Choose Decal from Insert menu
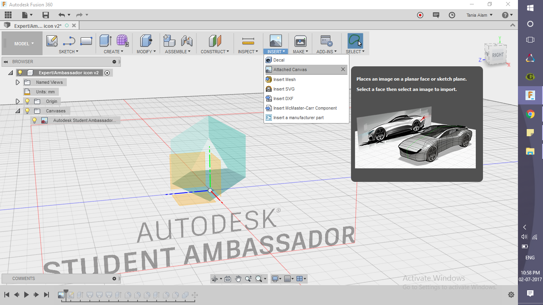The width and height of the screenshot is (543, 305). pyautogui.click(x=306, y=60)
